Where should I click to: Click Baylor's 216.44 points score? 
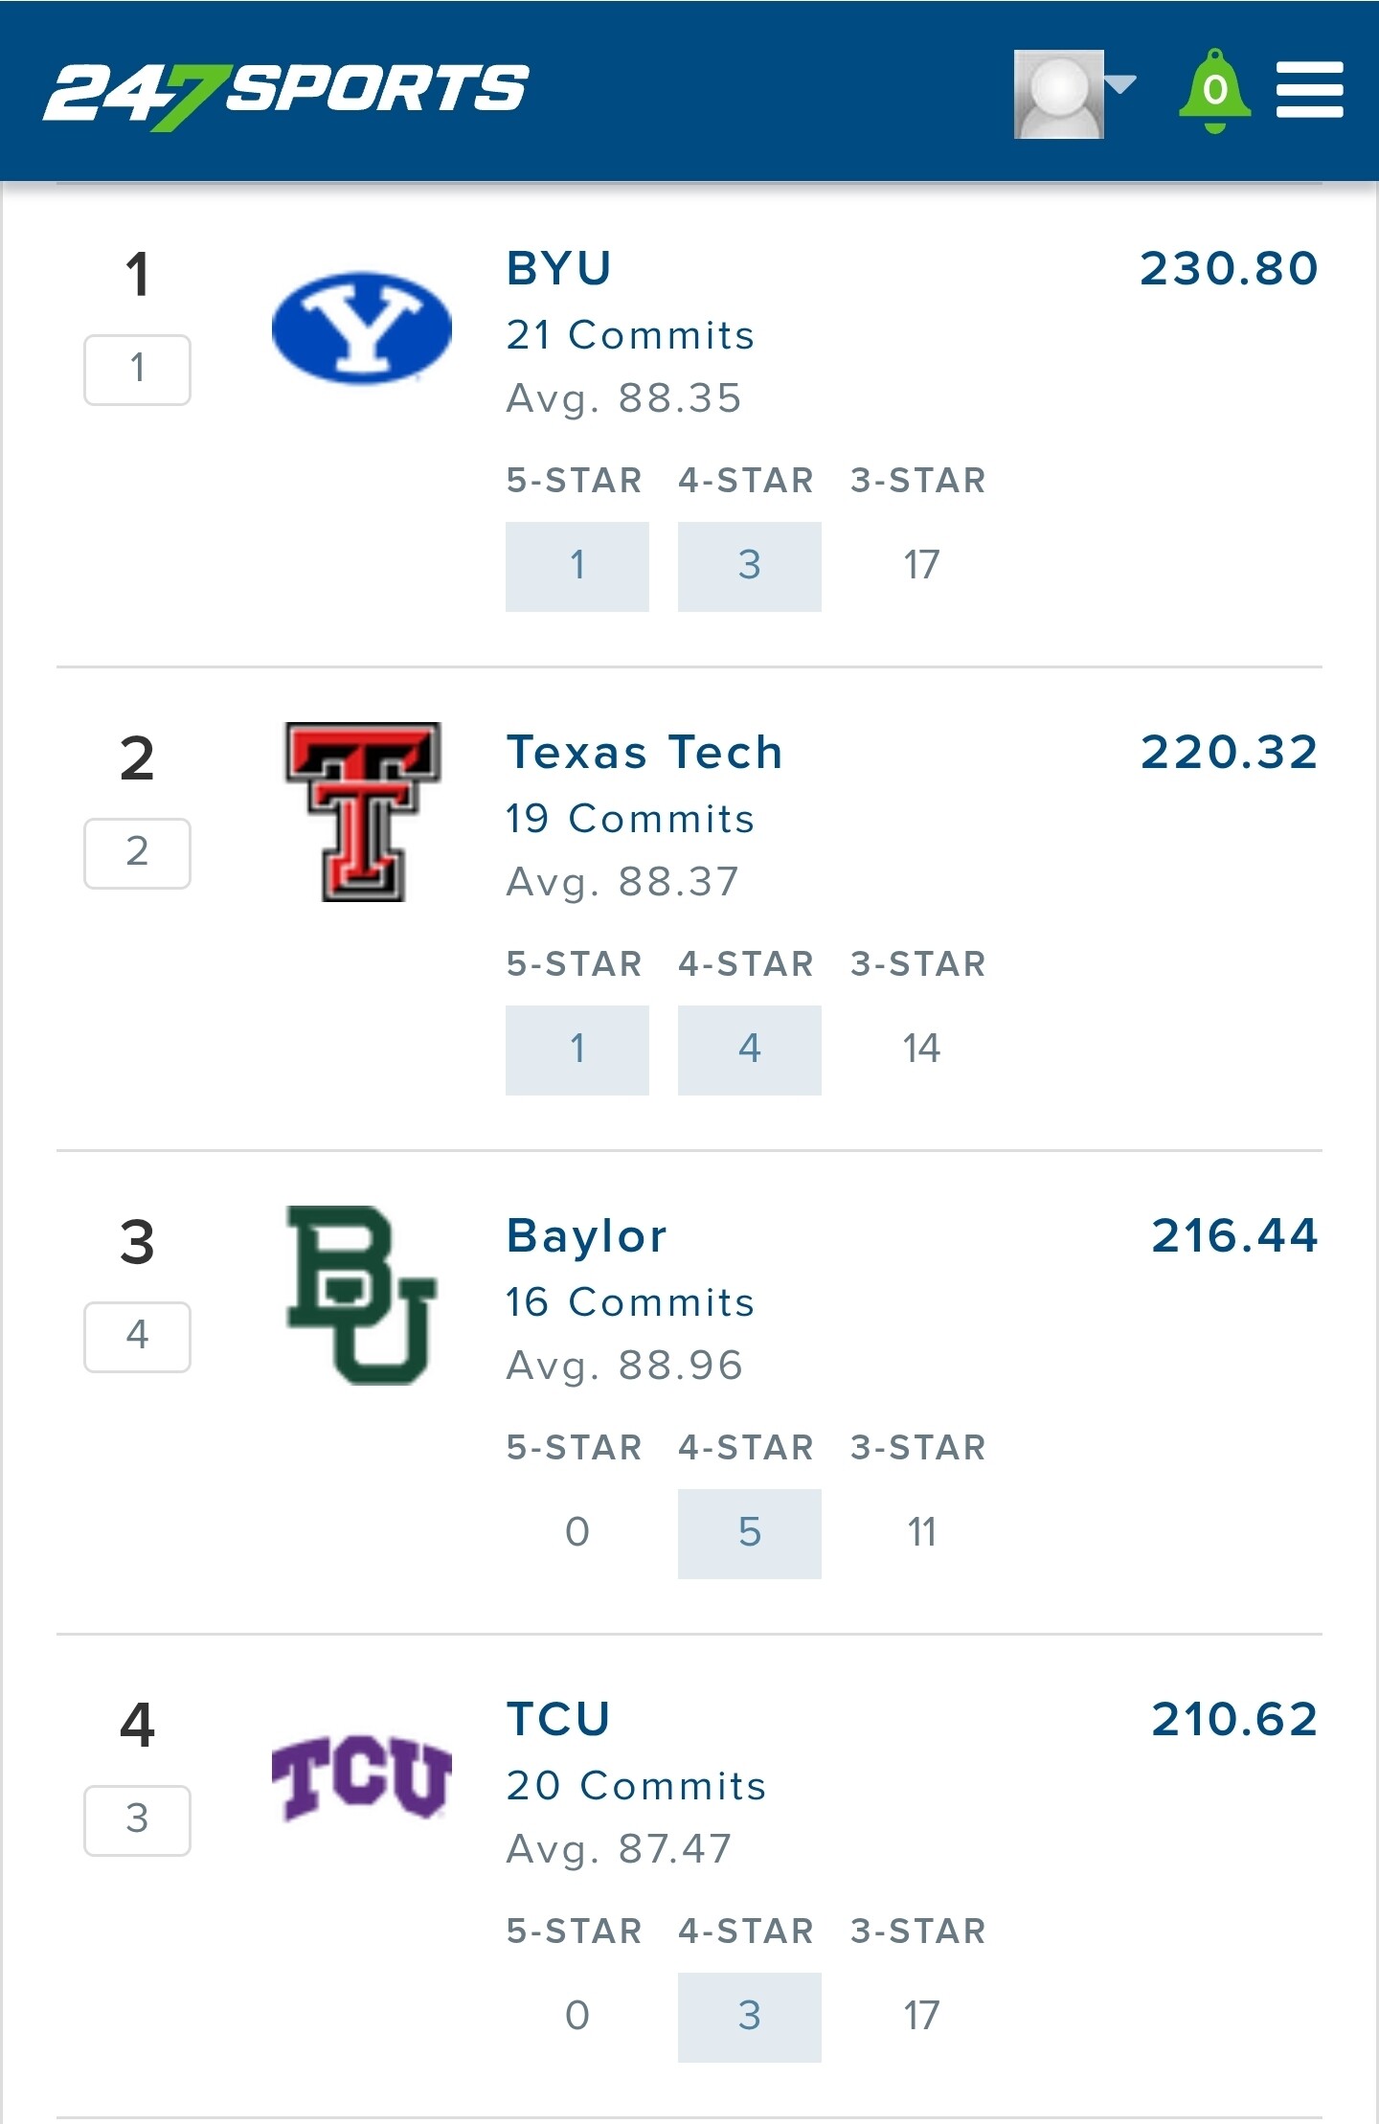tap(1234, 1235)
